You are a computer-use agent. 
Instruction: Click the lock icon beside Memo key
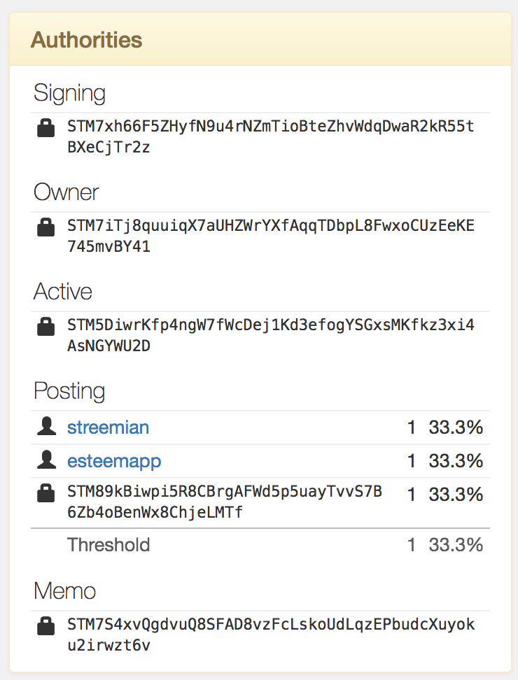point(46,625)
